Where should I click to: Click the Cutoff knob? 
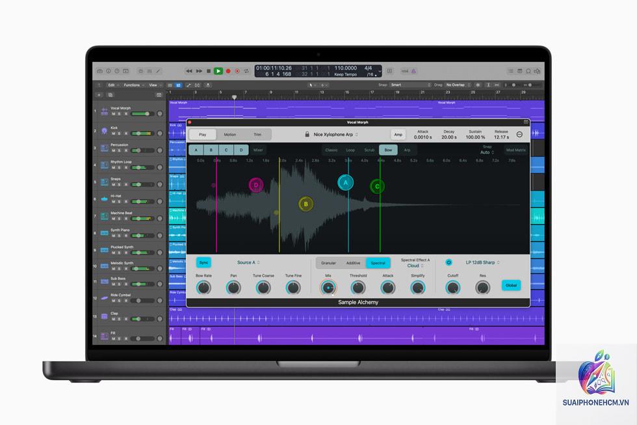click(452, 288)
